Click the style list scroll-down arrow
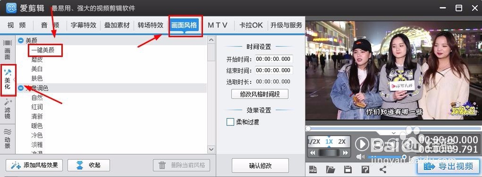Screen dimensions: 482x177 [x=211, y=149]
